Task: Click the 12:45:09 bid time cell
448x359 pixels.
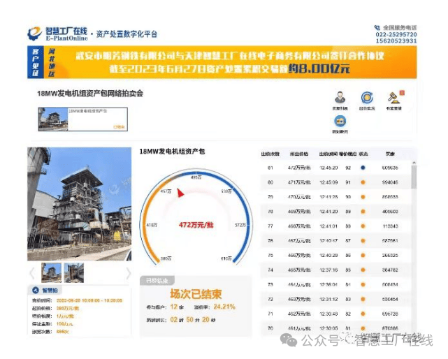Action: click(328, 182)
